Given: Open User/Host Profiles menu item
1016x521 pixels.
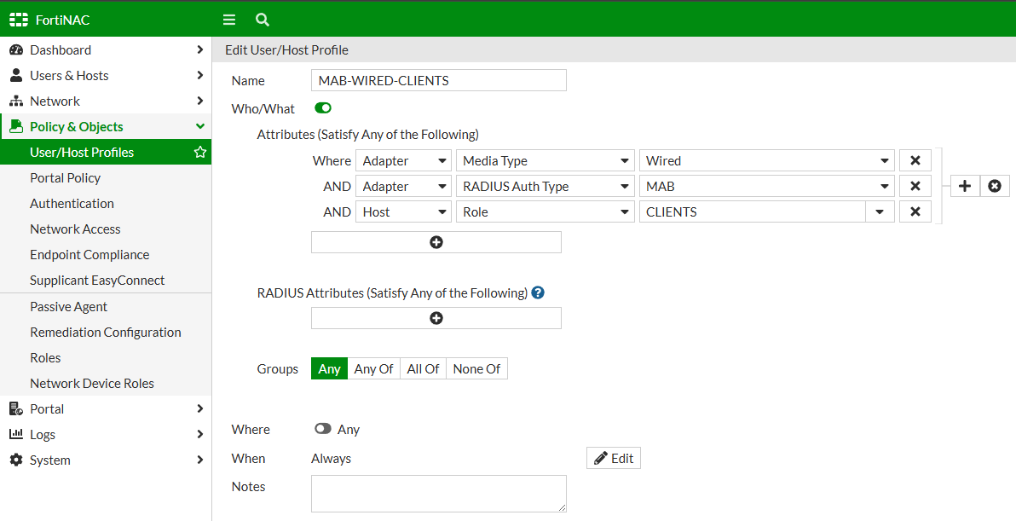Looking at the screenshot, I should click(106, 153).
